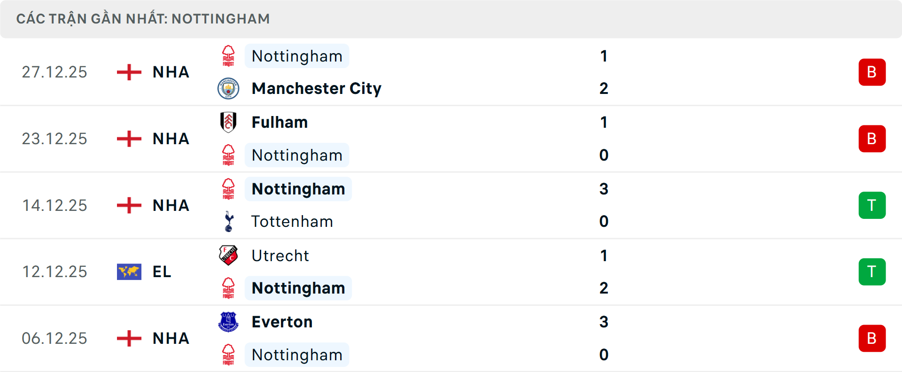Click the England flag beside 23.12.25

(x=129, y=139)
